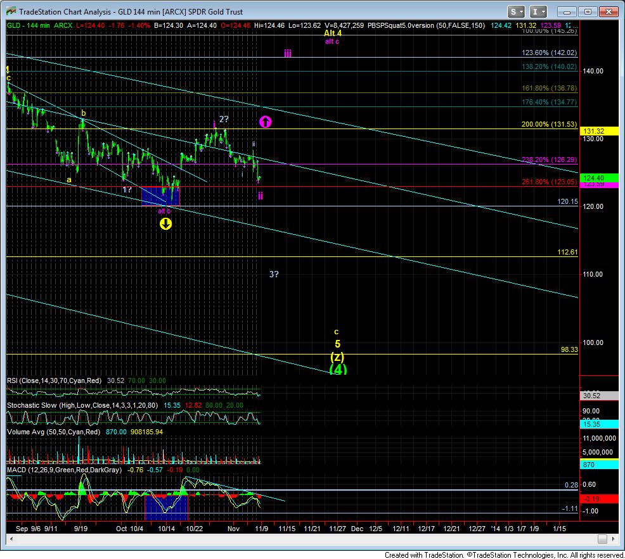625x559 pixels.
Task: Click the 'alt b' wave label
Action: pos(164,211)
